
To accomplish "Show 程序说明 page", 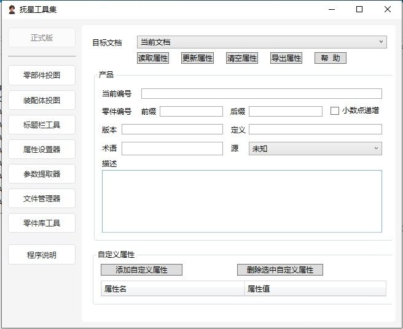I will click(x=42, y=255).
